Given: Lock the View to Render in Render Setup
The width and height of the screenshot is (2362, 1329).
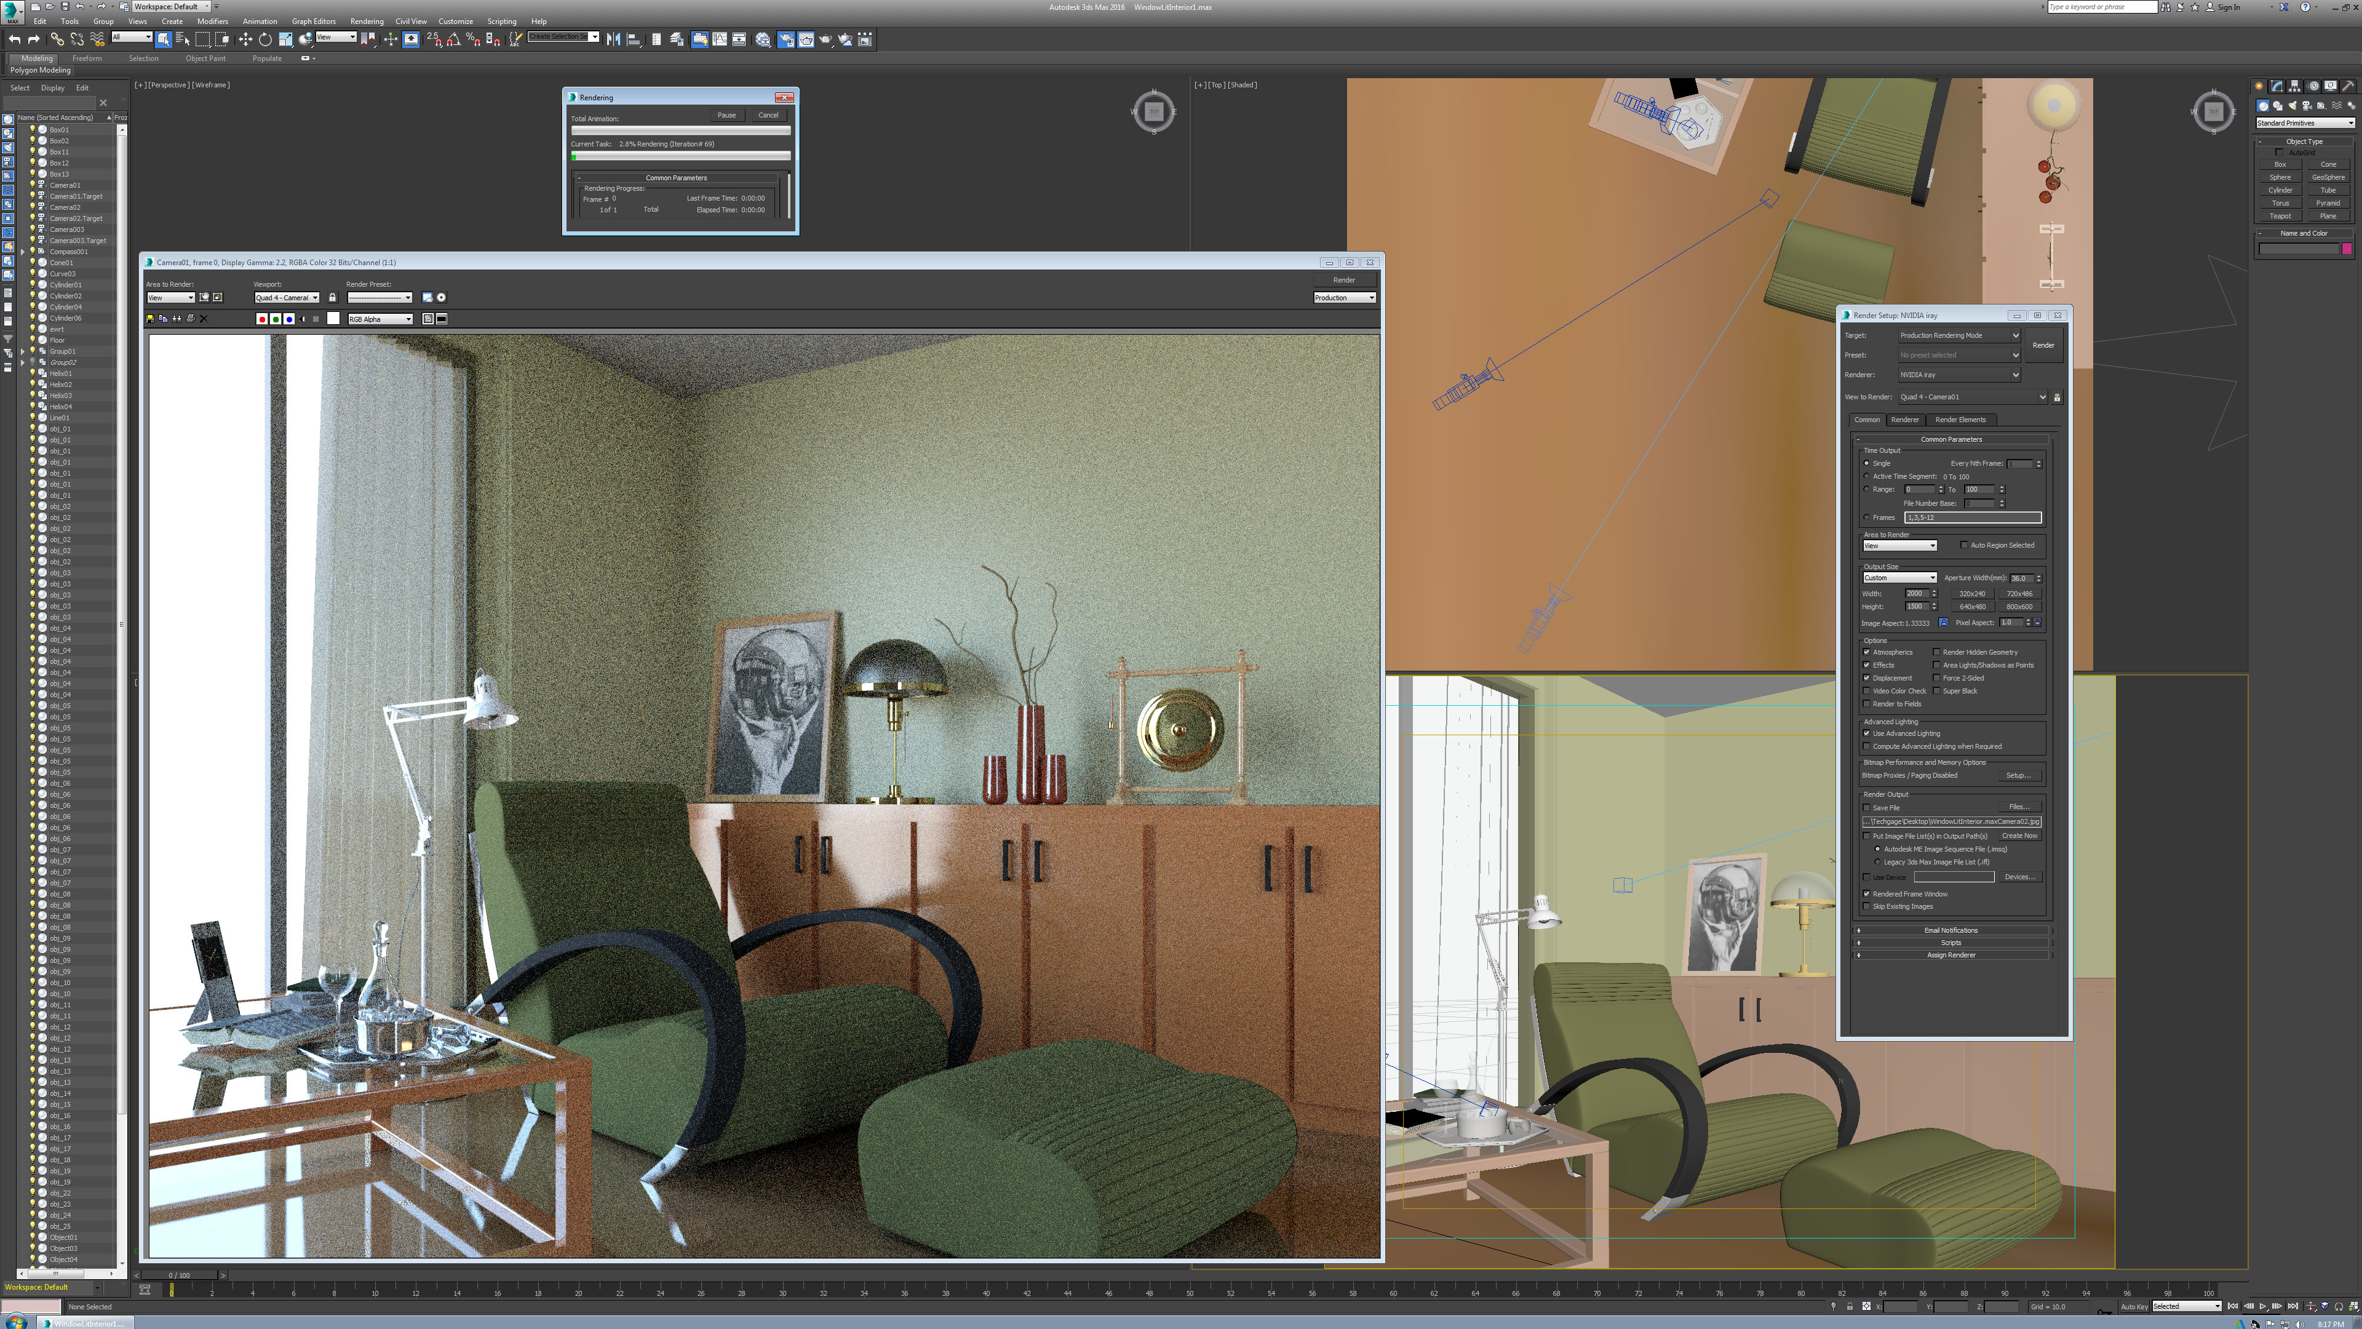Looking at the screenshot, I should (2057, 397).
